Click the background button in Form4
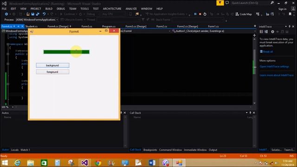Viewport: 297px width, 167px height. (52, 65)
